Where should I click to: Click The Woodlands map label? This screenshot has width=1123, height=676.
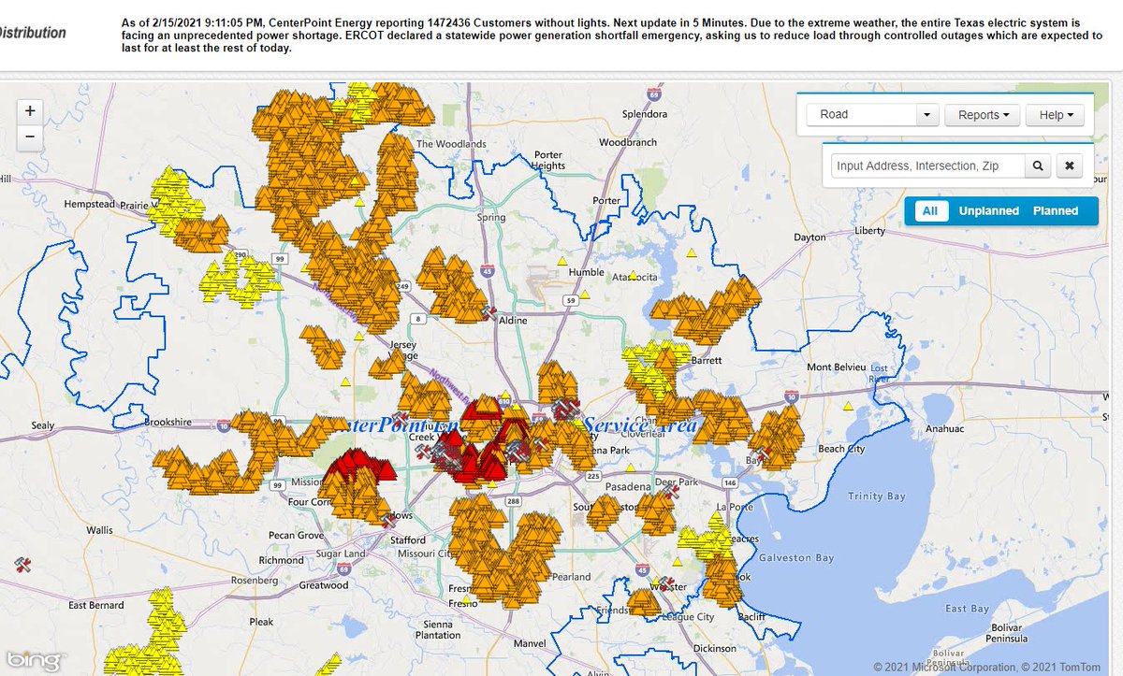pyautogui.click(x=451, y=144)
